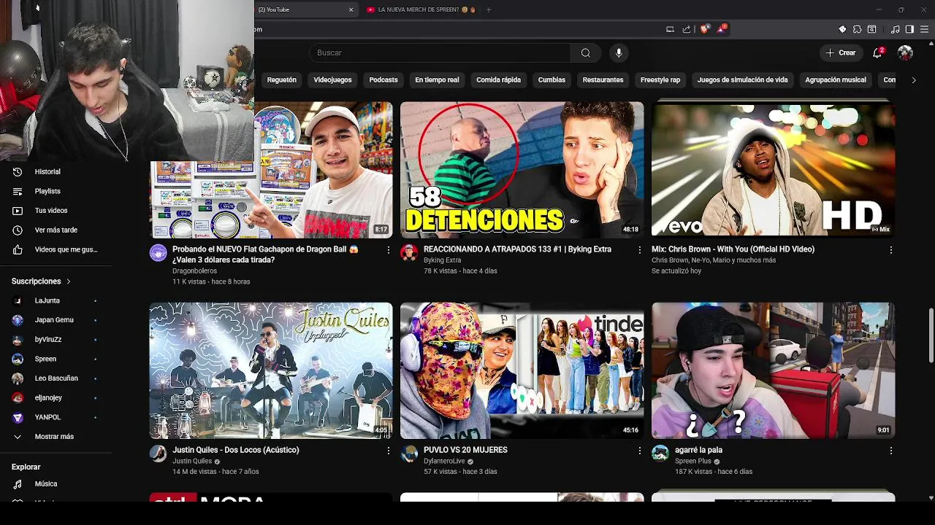Viewport: 935px width, 525px height.
Task: Expand Mostrar más subscriptions
Action: pyautogui.click(x=56, y=437)
